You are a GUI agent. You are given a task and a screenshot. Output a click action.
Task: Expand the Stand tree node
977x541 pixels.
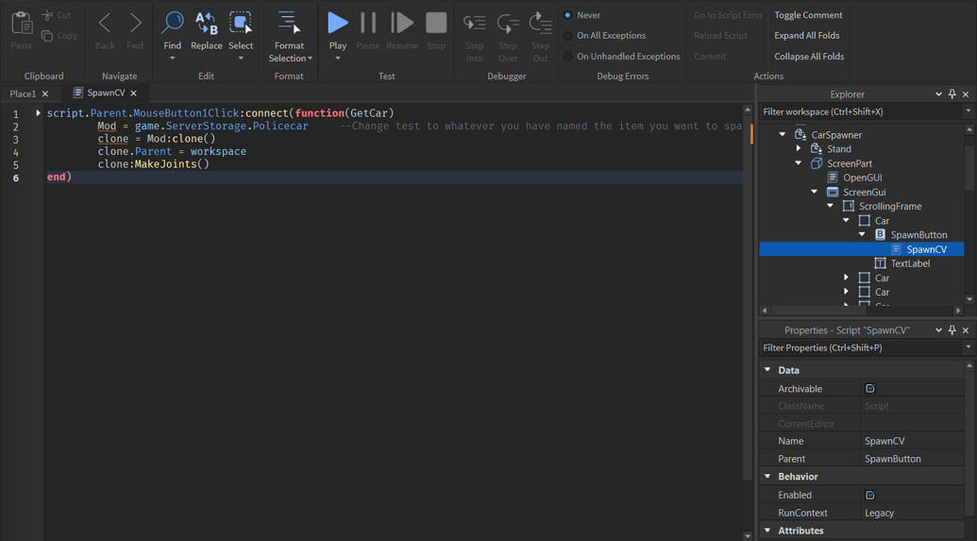coord(799,149)
